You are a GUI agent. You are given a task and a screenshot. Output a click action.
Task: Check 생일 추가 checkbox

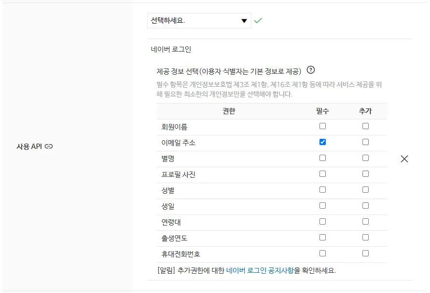pos(365,206)
